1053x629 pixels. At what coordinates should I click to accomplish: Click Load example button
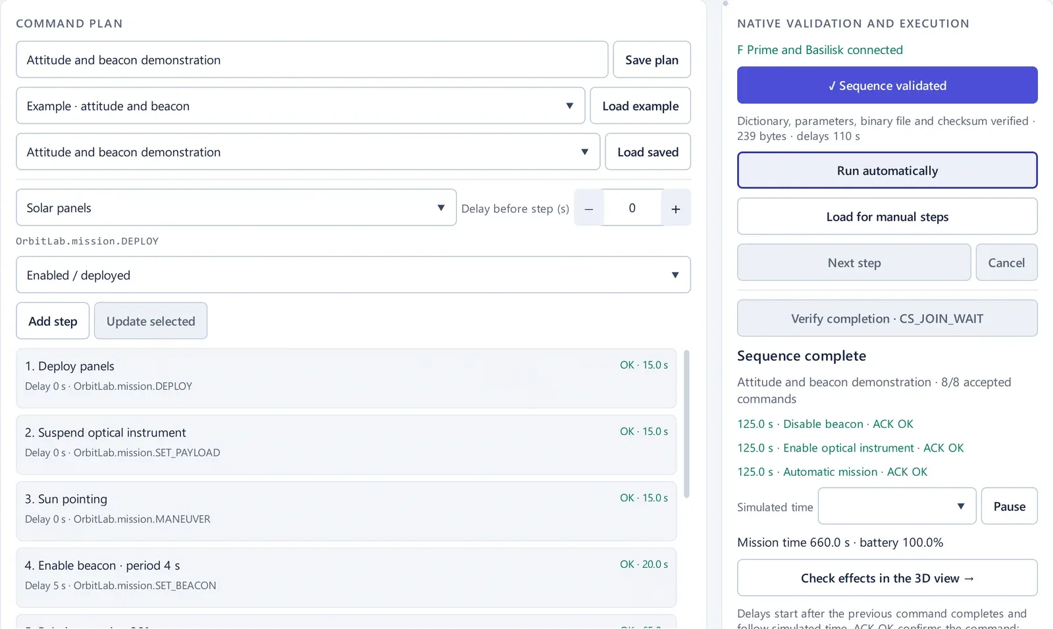click(640, 106)
